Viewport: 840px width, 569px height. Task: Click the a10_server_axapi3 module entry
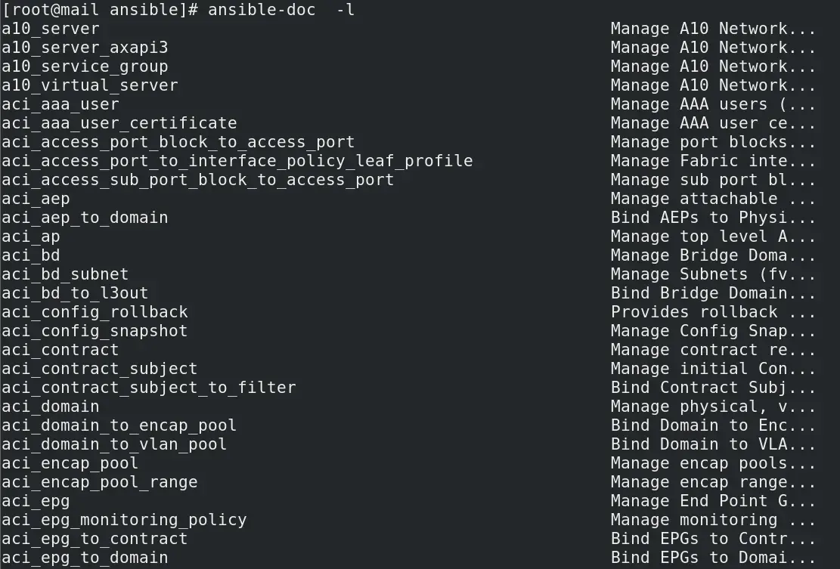pyautogui.click(x=85, y=48)
